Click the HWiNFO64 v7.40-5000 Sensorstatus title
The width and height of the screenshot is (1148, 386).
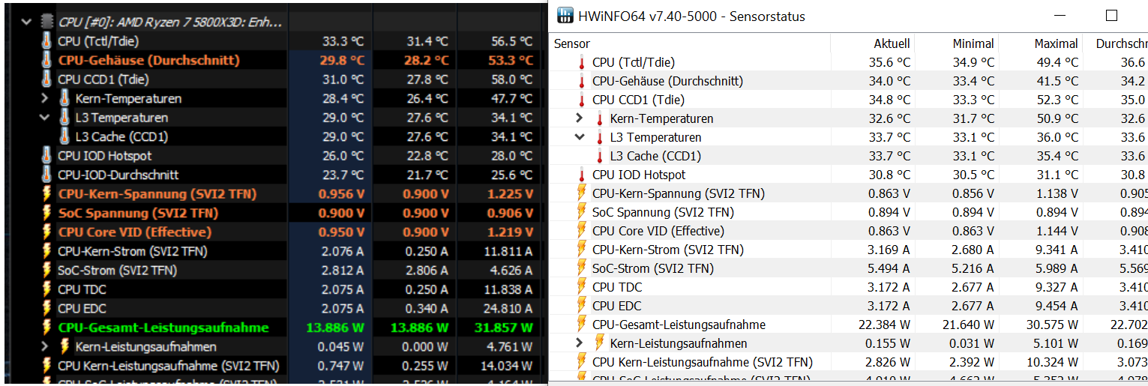692,16
